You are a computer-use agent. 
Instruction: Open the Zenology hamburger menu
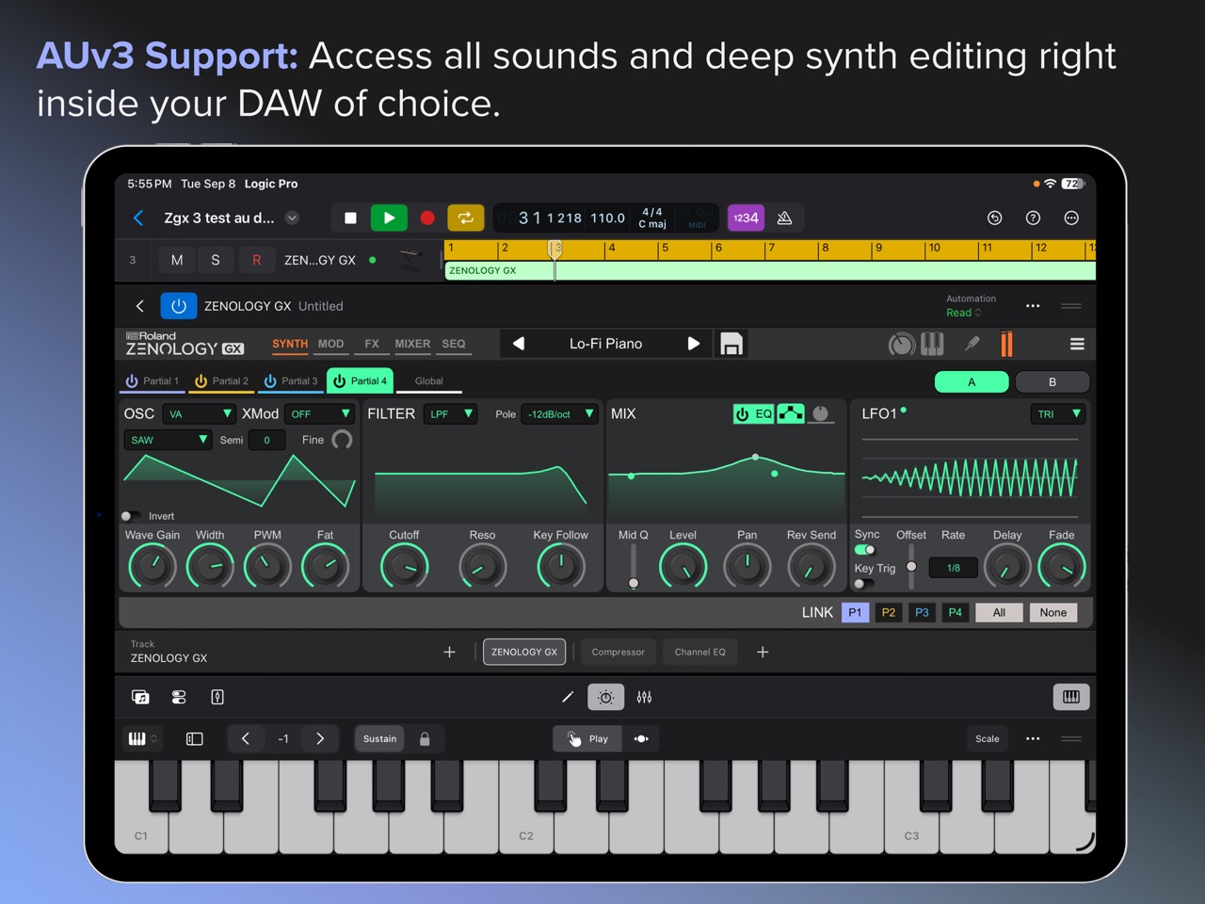click(x=1077, y=345)
